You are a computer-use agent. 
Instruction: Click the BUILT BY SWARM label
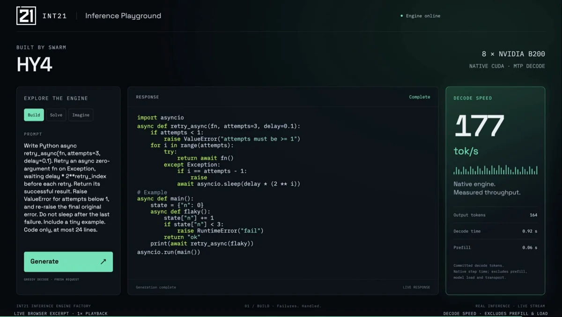[x=41, y=47]
